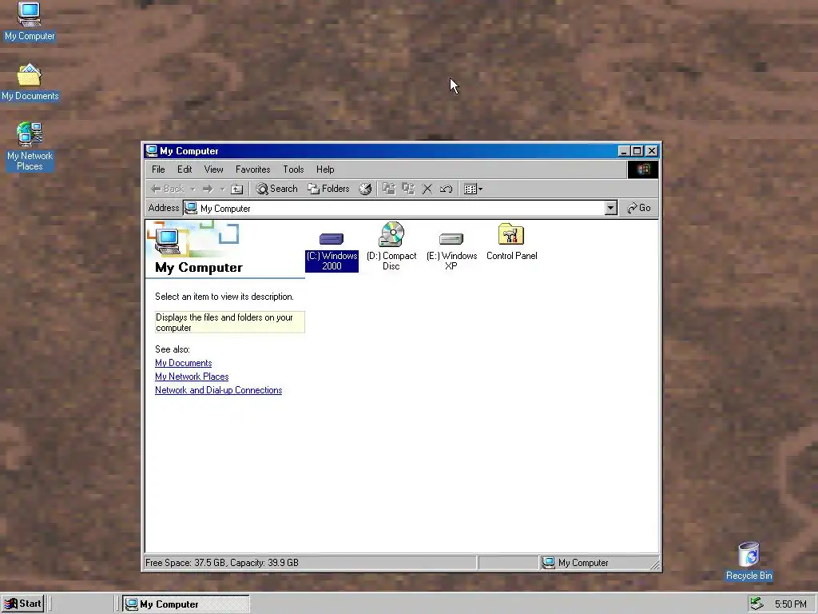
Task: Open the View menu
Action: [x=213, y=169]
